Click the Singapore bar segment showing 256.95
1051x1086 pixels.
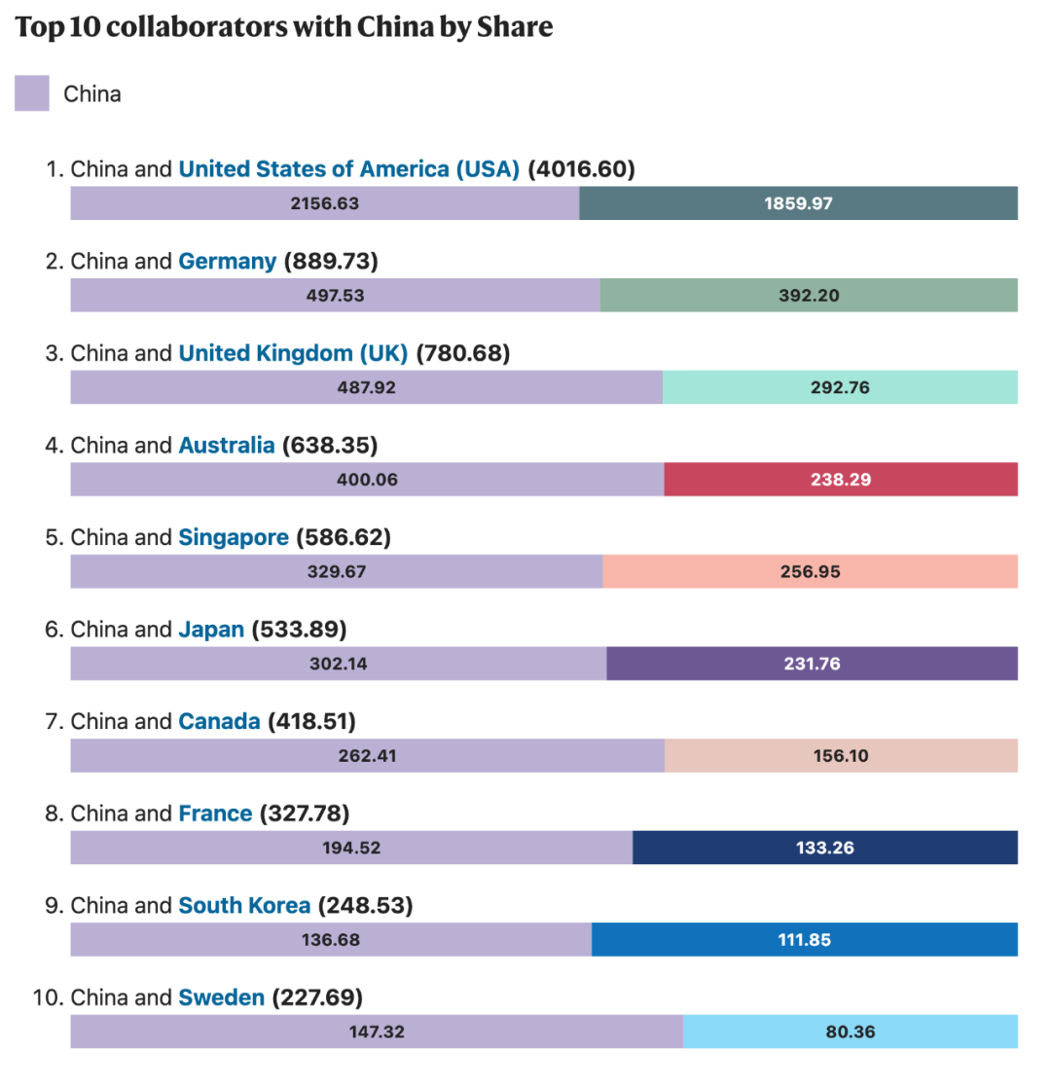810,571
